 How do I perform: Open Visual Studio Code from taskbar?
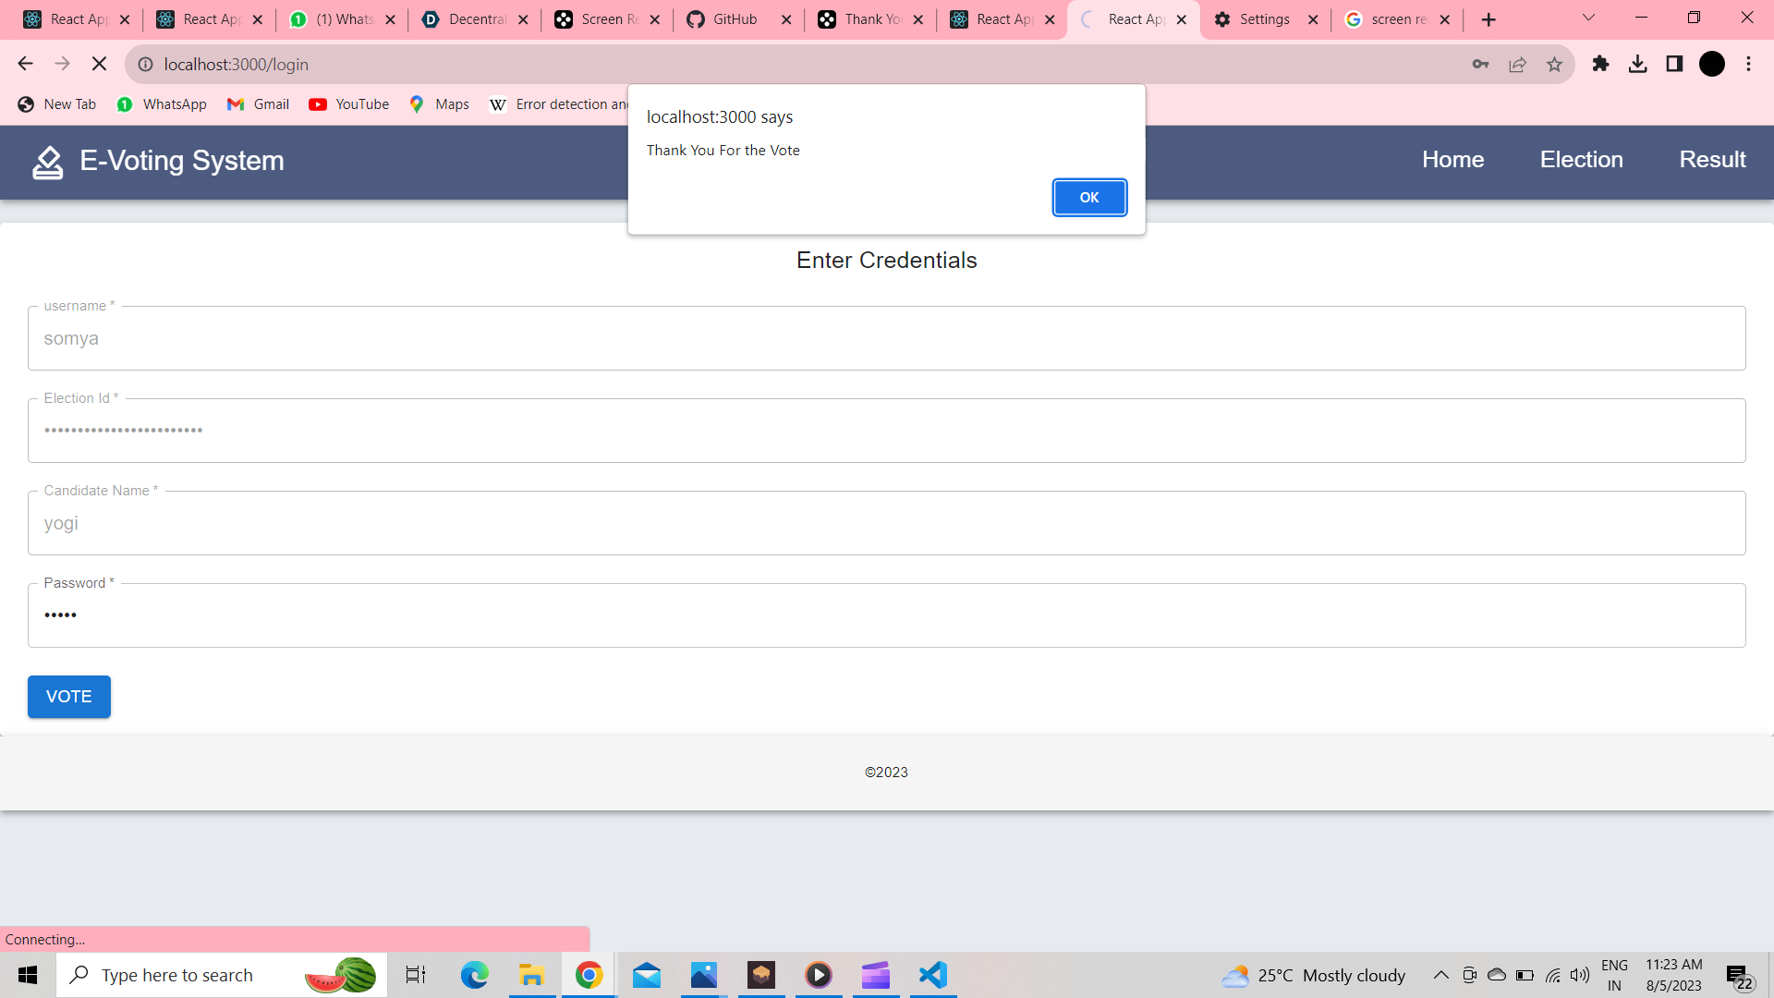pyautogui.click(x=933, y=975)
